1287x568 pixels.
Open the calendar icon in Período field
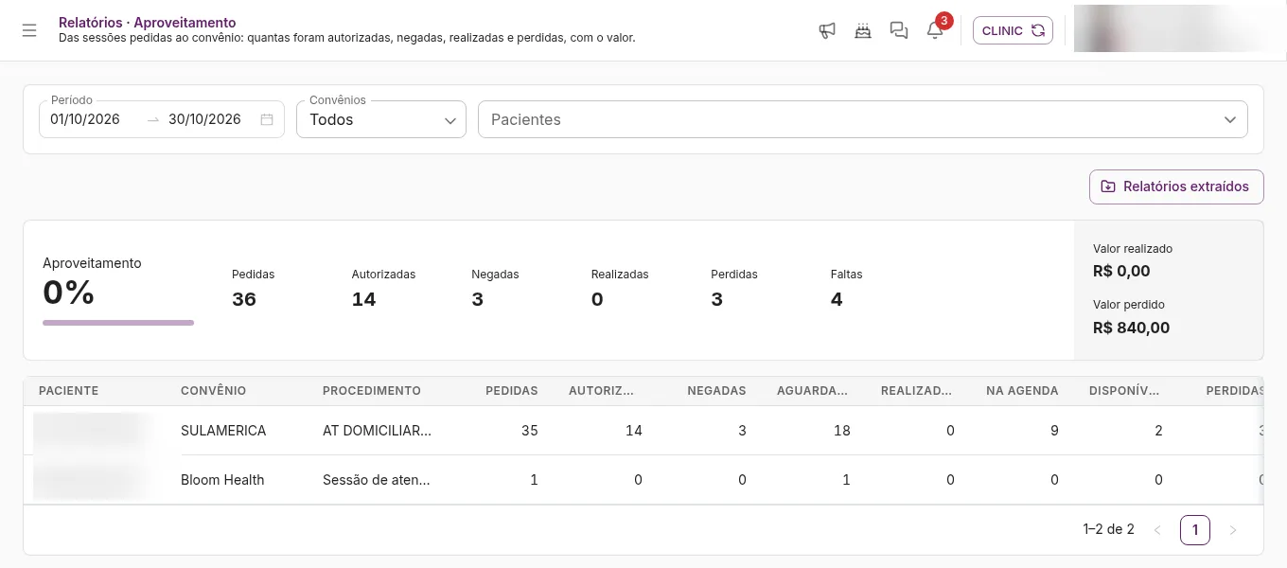pos(267,119)
